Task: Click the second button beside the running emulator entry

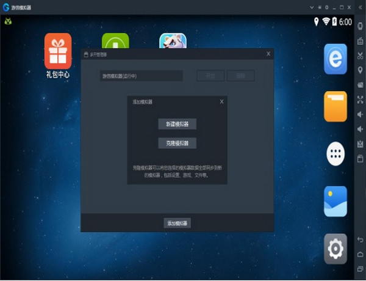Action: point(241,76)
